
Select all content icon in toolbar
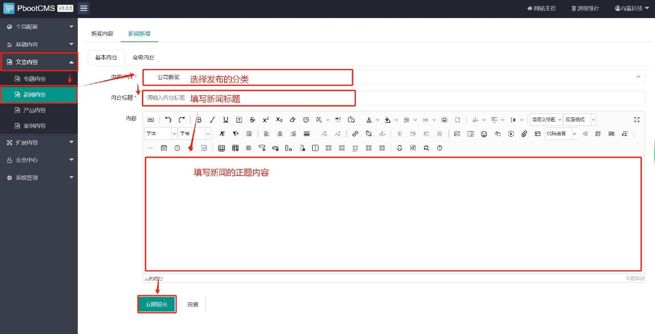444,120
